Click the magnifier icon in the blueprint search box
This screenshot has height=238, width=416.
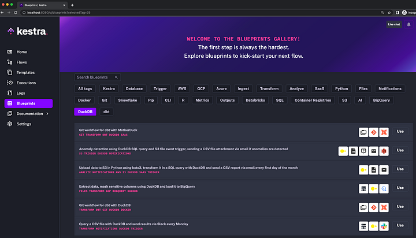pyautogui.click(x=116, y=77)
